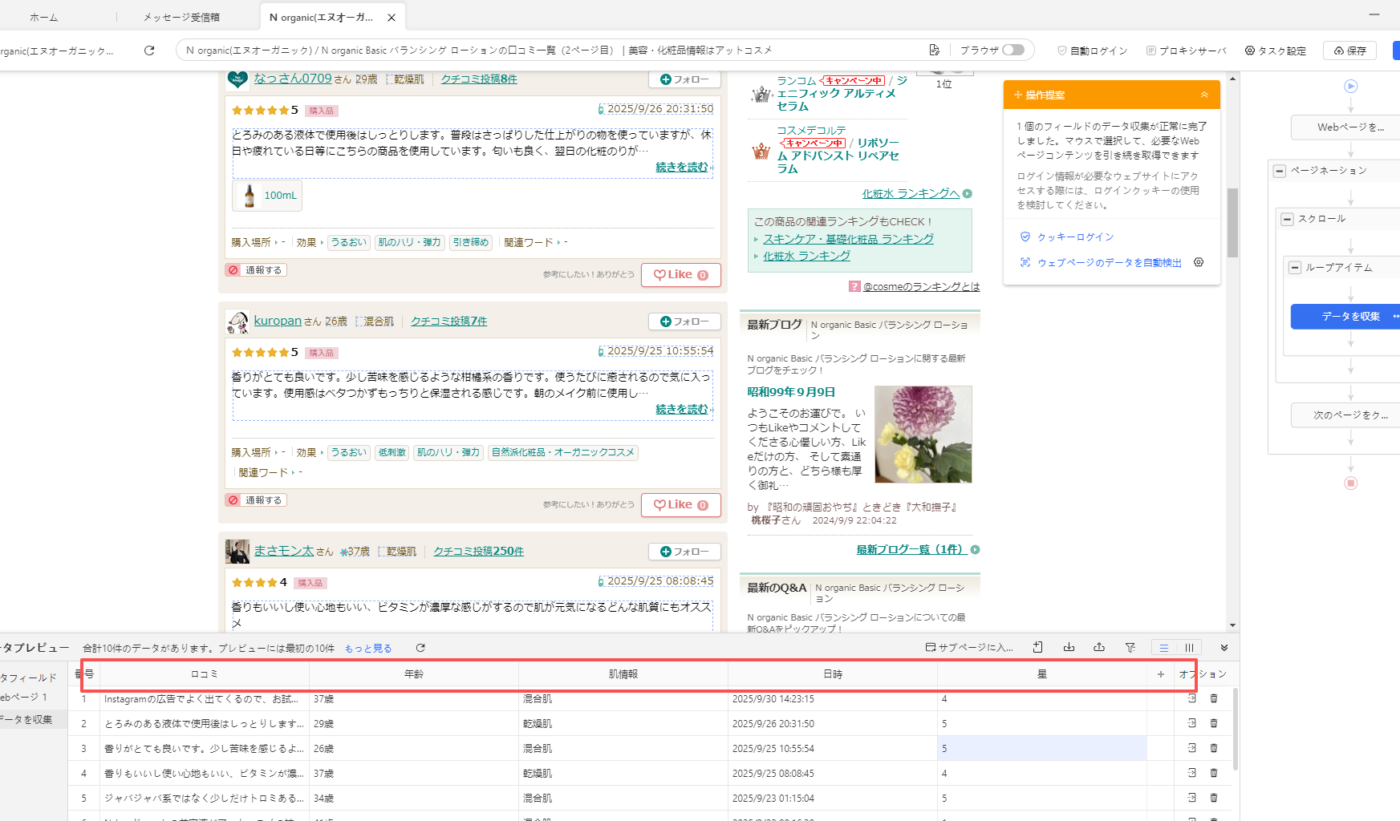Select the 肌情報 column header

click(623, 674)
